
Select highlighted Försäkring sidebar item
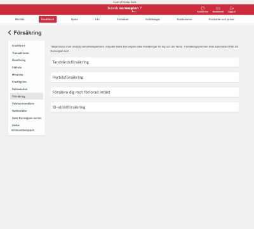point(27,96)
